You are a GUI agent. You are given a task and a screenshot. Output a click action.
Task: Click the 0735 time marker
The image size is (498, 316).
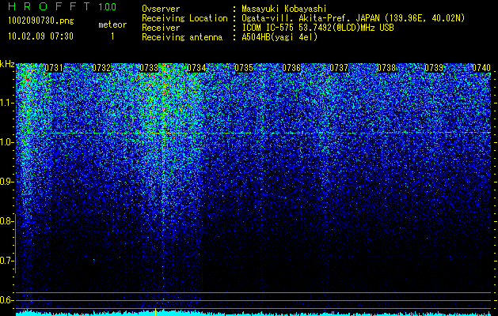[x=244, y=68]
